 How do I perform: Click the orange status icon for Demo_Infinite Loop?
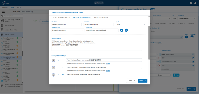coord(17,57)
